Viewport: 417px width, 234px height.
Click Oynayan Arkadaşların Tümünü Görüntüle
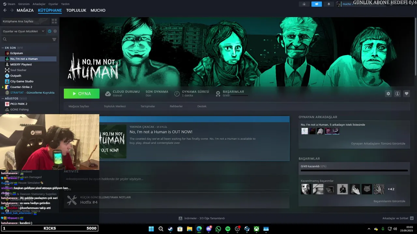[378, 144]
